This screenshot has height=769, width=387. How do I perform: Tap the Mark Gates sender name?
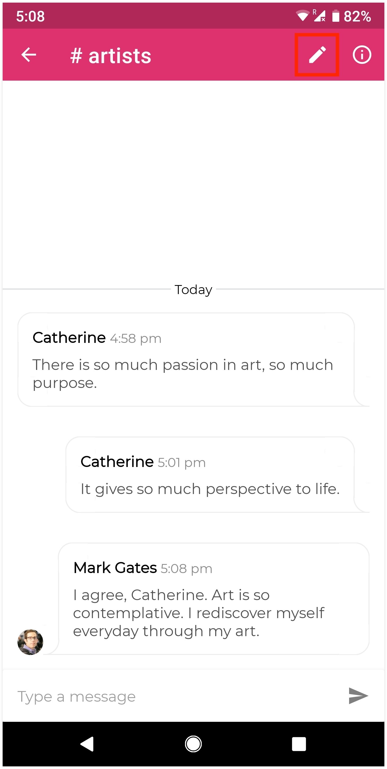click(115, 567)
